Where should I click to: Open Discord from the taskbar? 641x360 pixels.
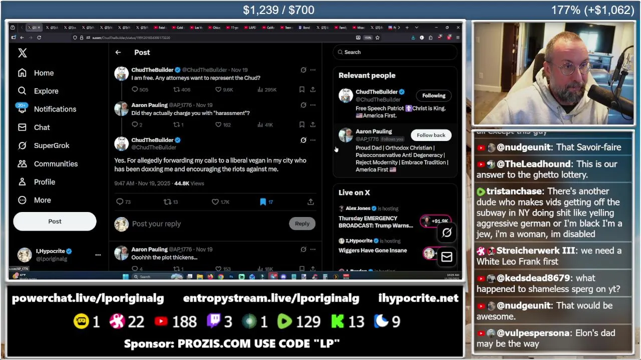[x=283, y=276]
